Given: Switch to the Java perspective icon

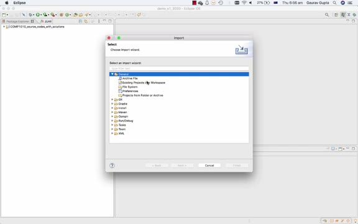Looking at the screenshot, I should (x=343, y=15).
